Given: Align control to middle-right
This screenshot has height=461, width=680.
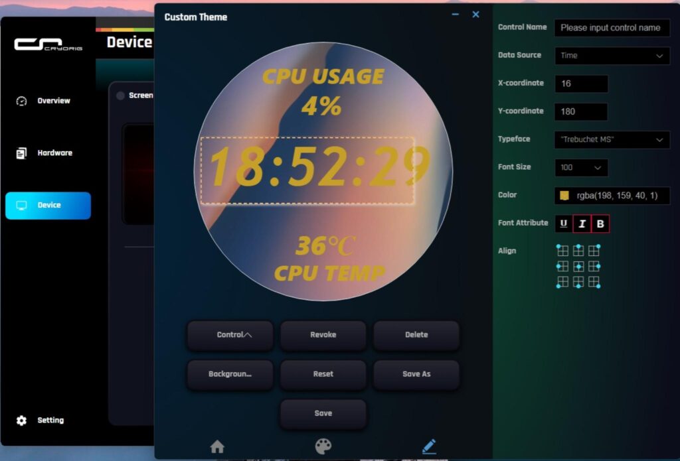Looking at the screenshot, I should 594,266.
